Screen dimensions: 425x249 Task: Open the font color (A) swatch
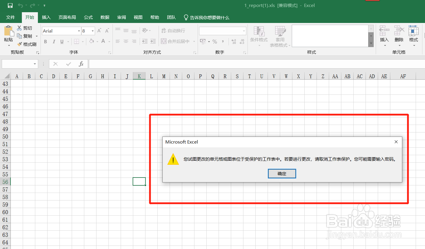(103, 41)
